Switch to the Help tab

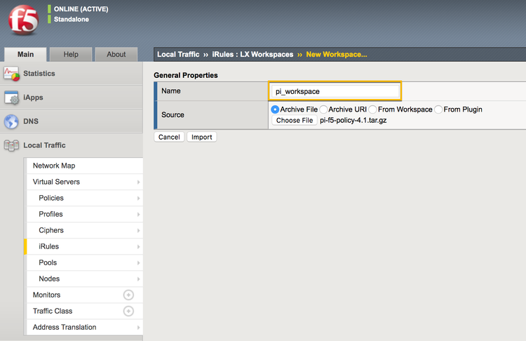tap(71, 54)
